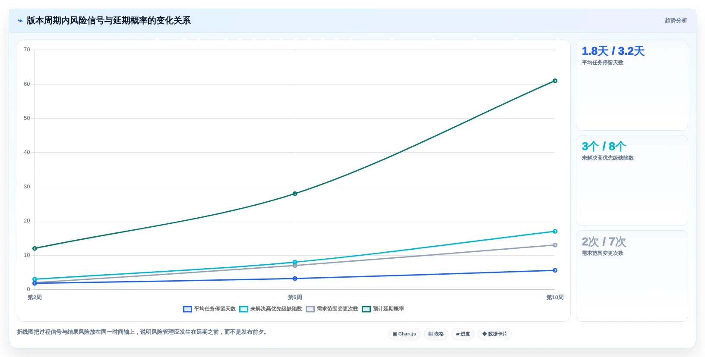
Task: Click cyan 缺陷数 data point at 第10周
Action: coord(555,232)
